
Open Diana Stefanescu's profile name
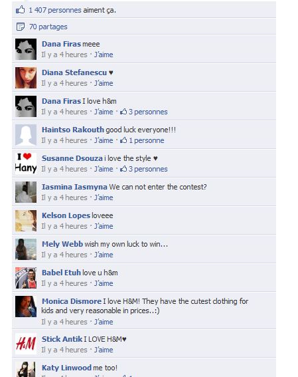click(74, 72)
